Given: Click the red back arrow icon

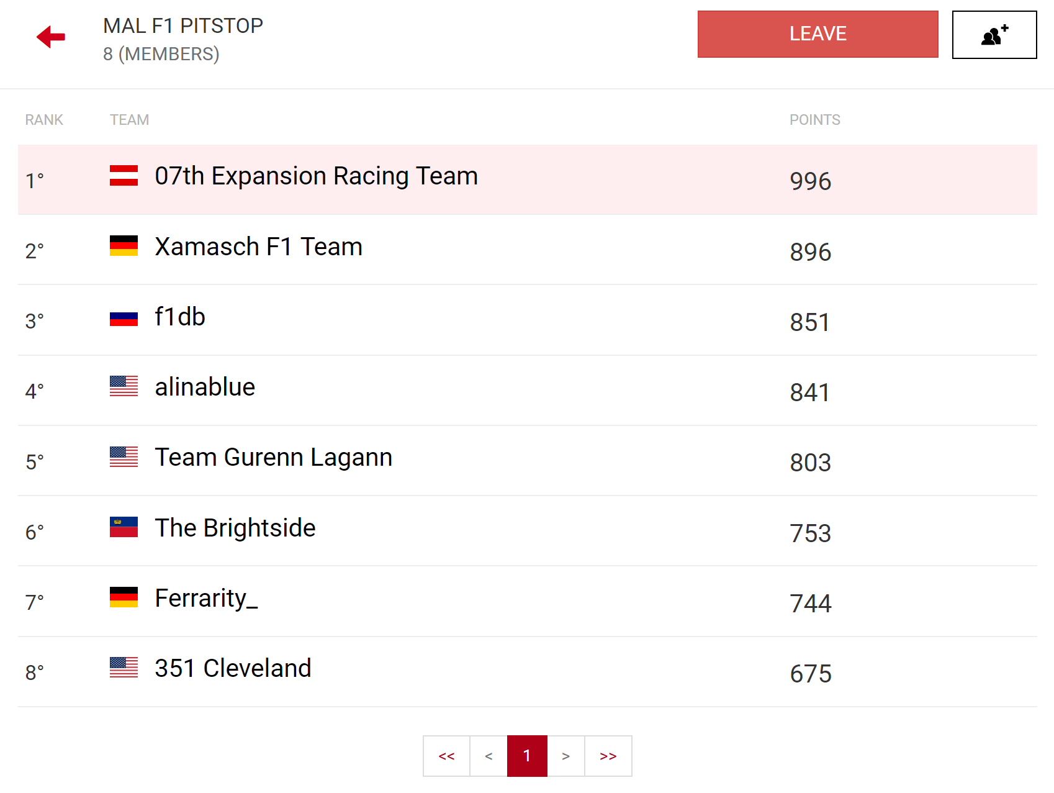Looking at the screenshot, I should [x=51, y=37].
